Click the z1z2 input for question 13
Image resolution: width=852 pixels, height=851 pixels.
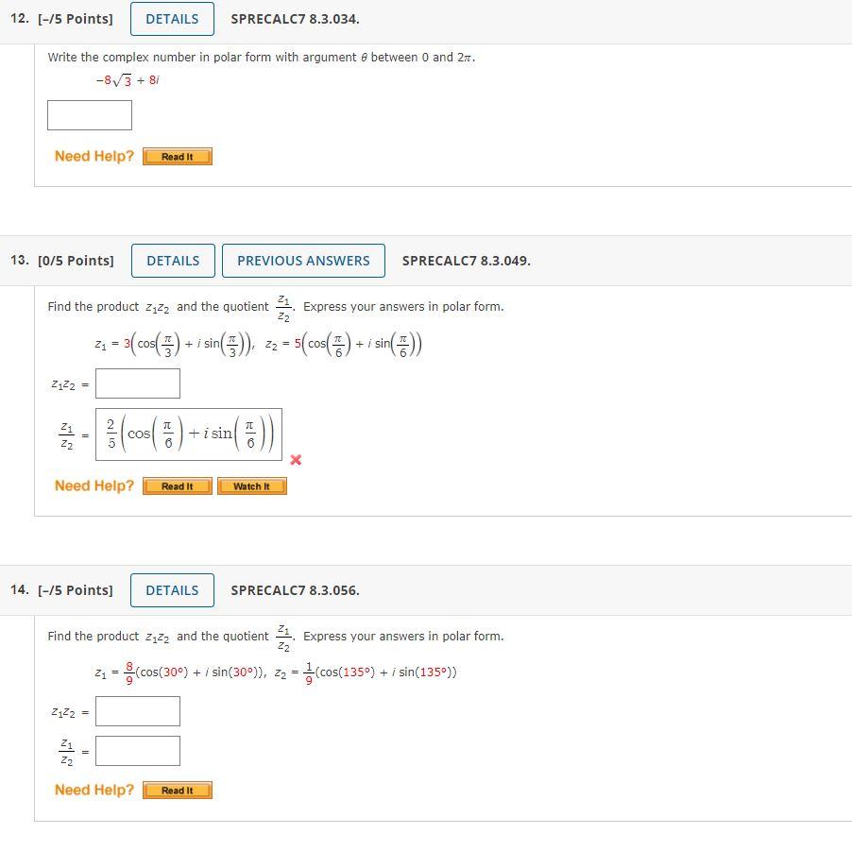(138, 383)
